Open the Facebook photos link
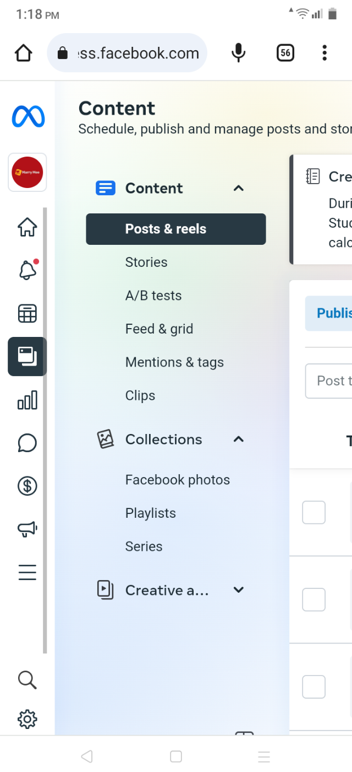The height and width of the screenshot is (772, 352). (x=177, y=480)
